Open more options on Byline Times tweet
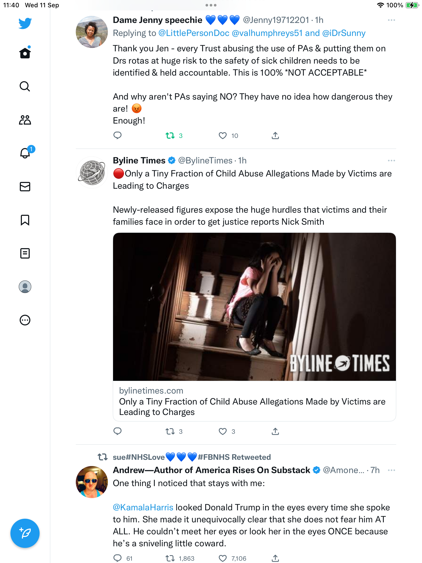Screen dimensions: 422x563 (x=391, y=161)
